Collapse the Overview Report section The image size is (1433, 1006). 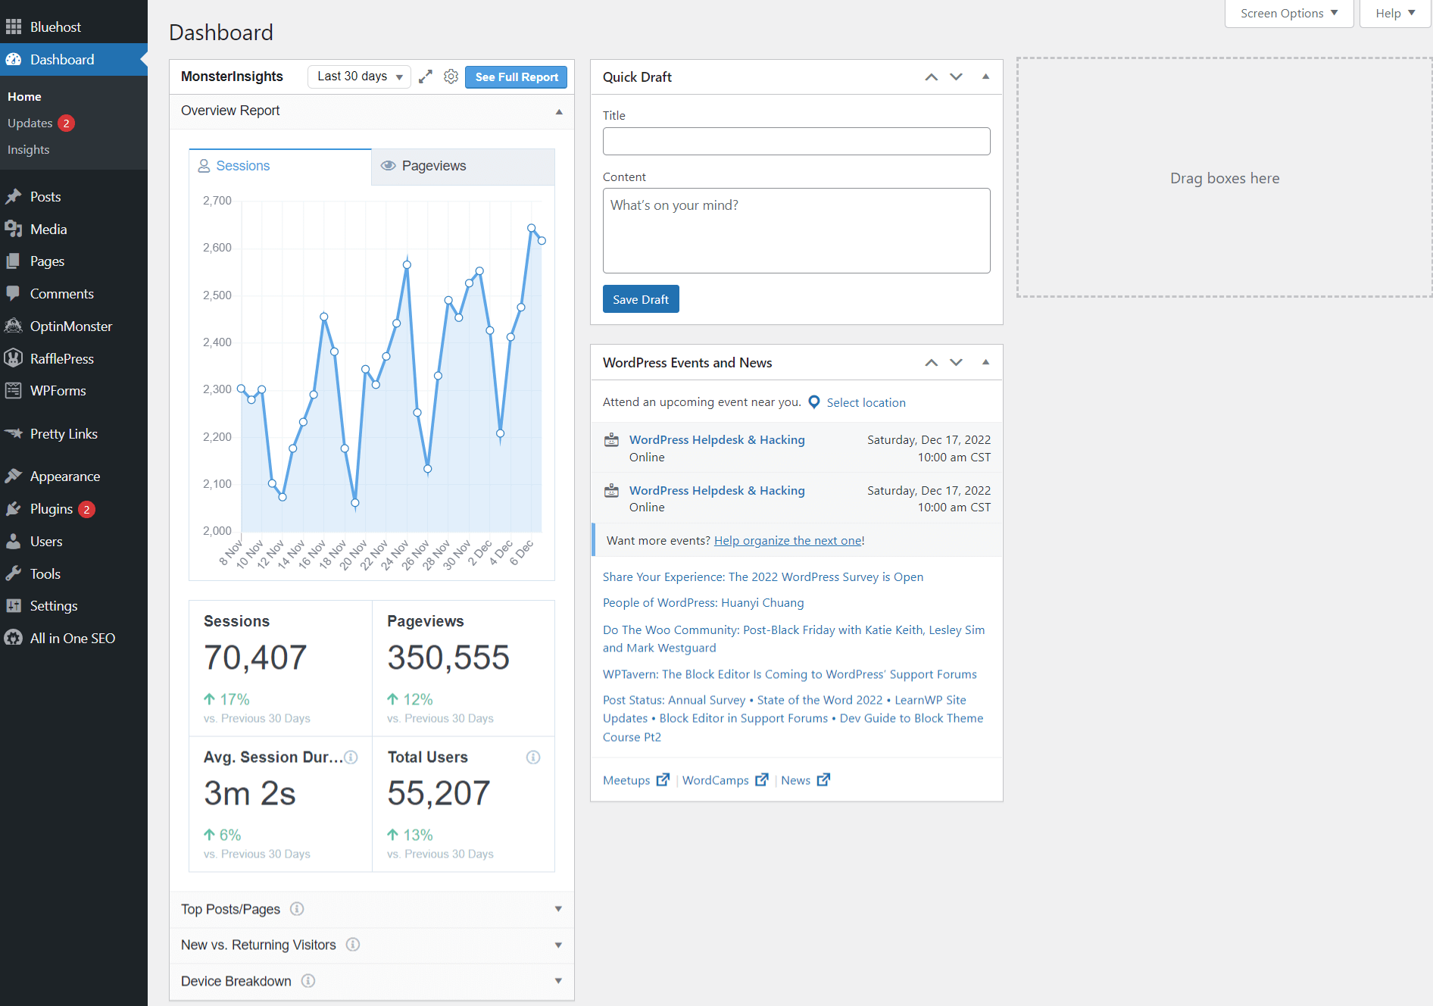[559, 111]
